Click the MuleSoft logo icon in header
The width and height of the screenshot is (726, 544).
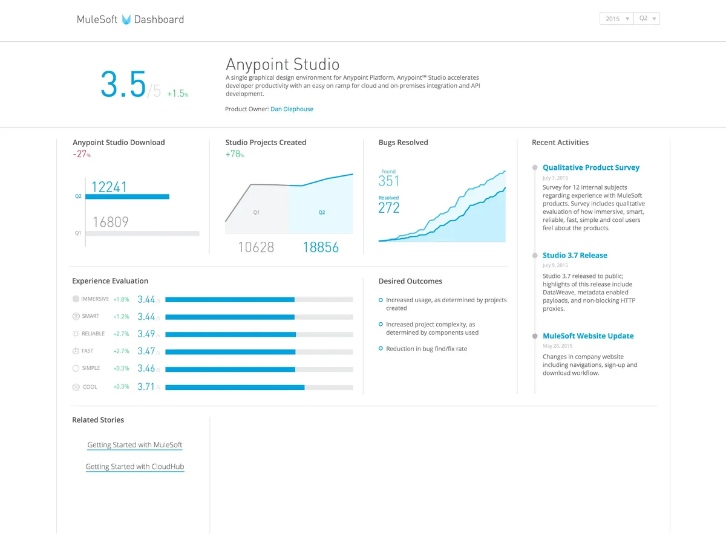point(126,19)
